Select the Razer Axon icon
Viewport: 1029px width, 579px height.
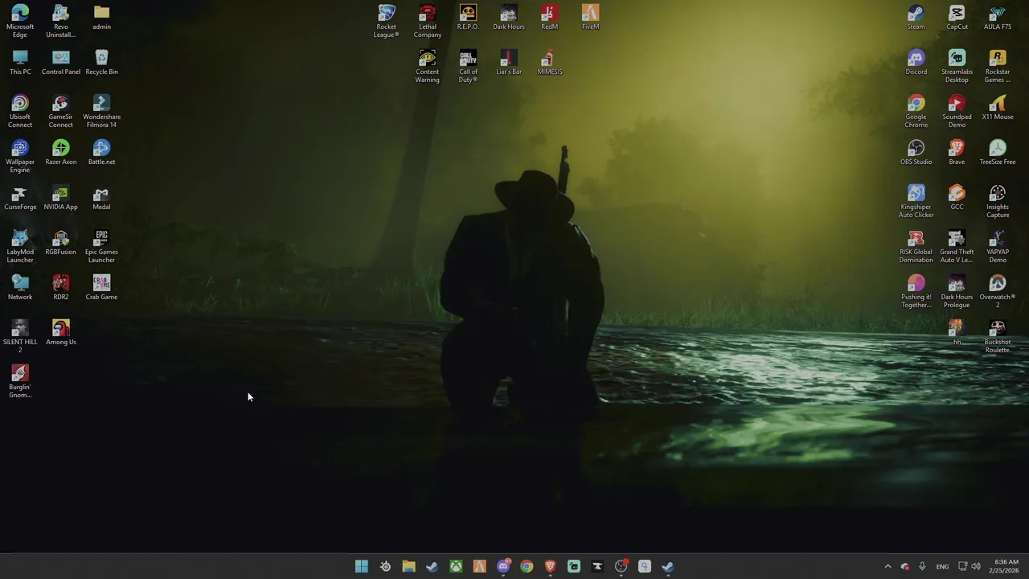click(61, 152)
